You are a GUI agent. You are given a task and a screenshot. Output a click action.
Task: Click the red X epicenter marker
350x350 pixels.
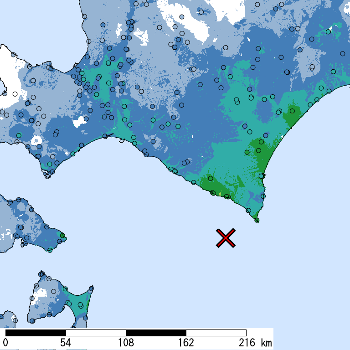point(226,238)
